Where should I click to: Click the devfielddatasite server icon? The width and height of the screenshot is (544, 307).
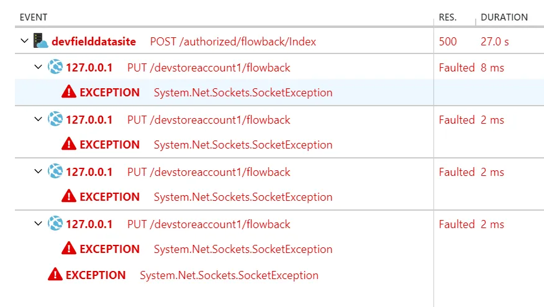[x=41, y=41]
